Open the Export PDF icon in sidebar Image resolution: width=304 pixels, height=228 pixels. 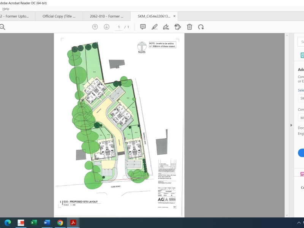pyautogui.click(x=300, y=55)
